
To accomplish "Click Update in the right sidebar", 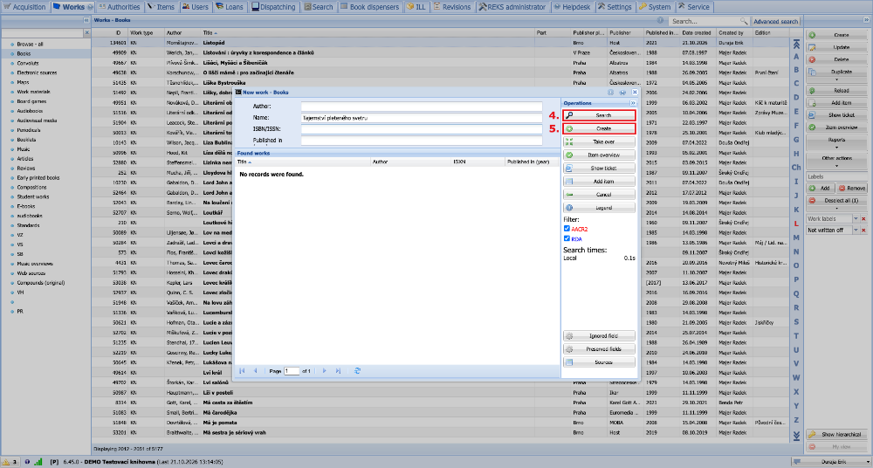I will 837,47.
